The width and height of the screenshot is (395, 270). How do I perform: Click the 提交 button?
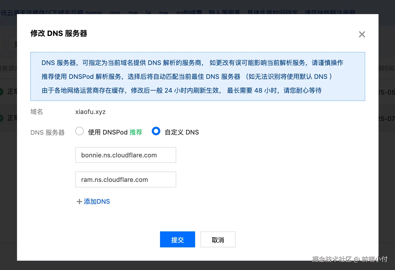coord(178,239)
